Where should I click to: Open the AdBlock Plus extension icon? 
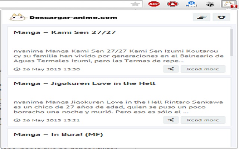[x=154, y=4]
